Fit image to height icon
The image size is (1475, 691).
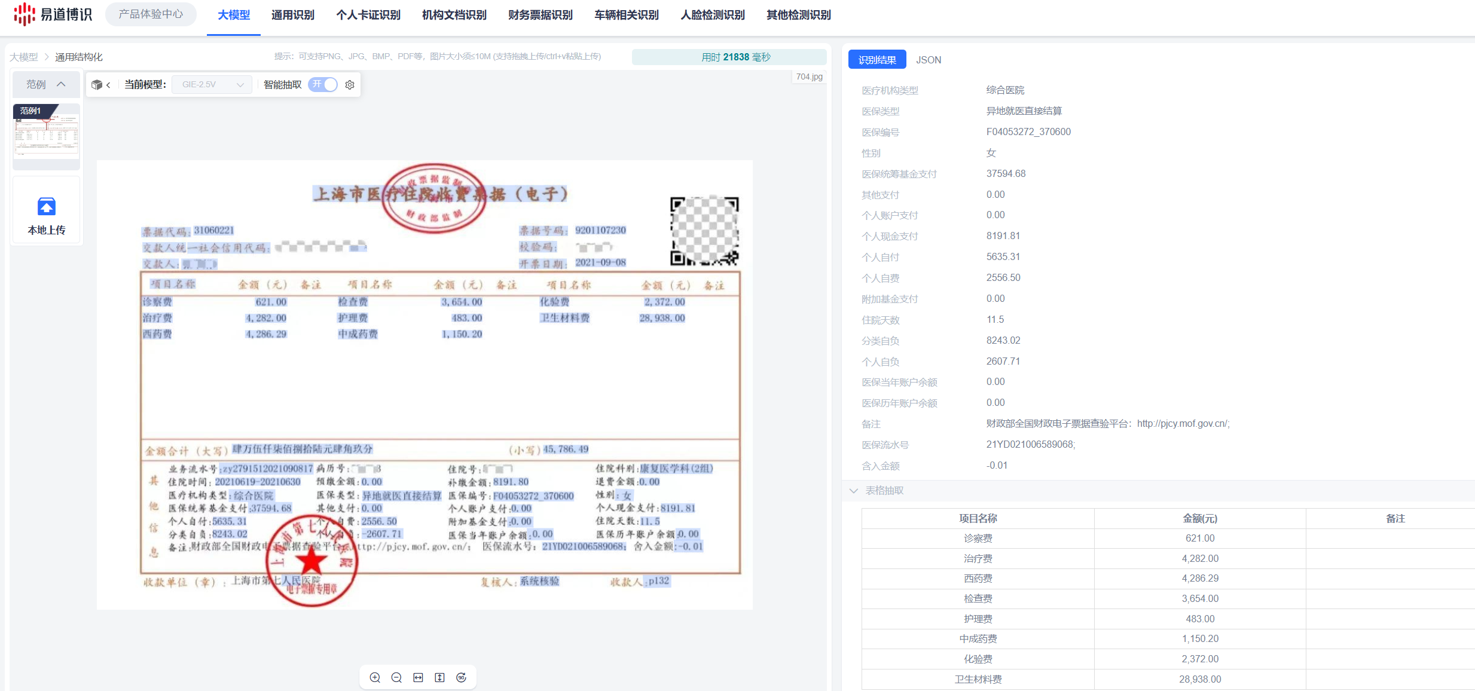[x=439, y=677]
